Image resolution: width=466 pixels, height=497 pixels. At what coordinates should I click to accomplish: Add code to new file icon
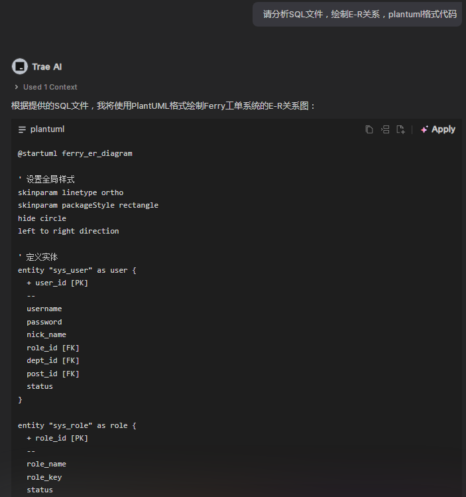(401, 129)
